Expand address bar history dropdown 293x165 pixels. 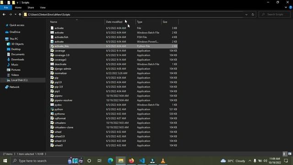246,14
